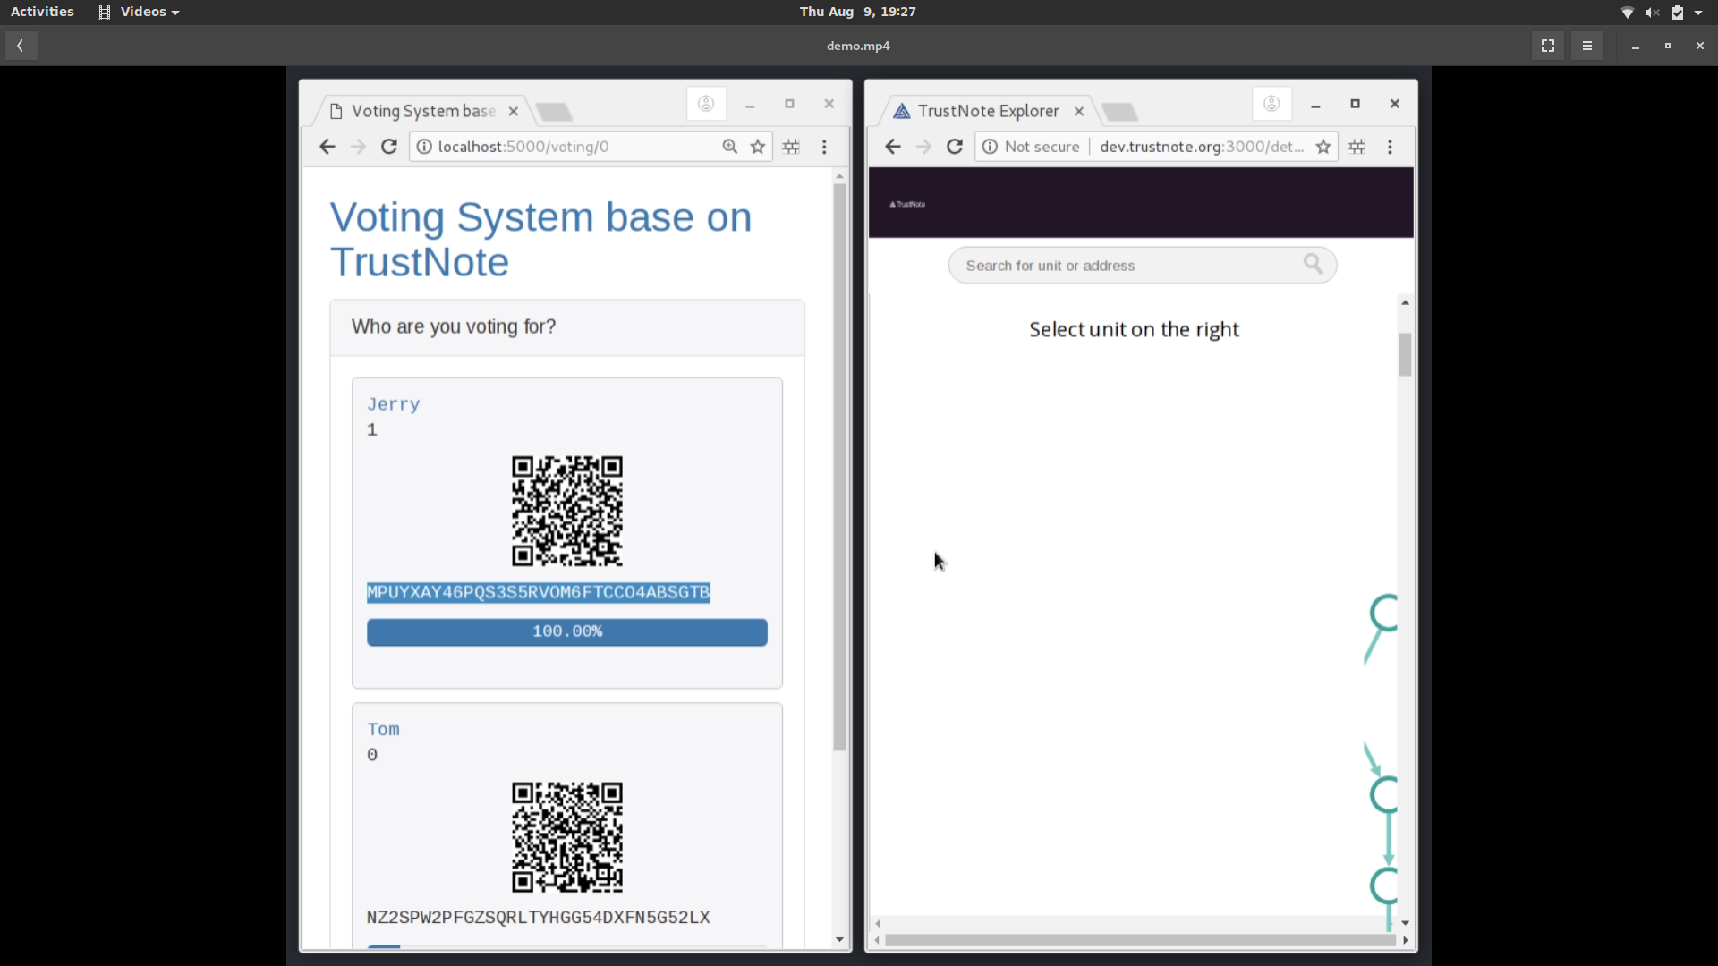The width and height of the screenshot is (1718, 966).
Task: Open the Chrome menu in the TrustNote browser
Action: click(1390, 147)
